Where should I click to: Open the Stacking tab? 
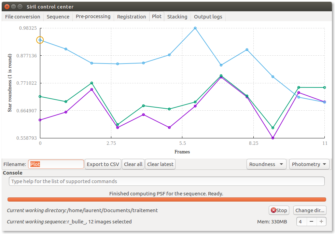click(x=177, y=17)
